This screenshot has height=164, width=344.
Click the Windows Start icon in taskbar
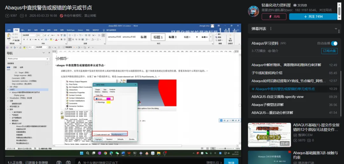click(81, 153)
